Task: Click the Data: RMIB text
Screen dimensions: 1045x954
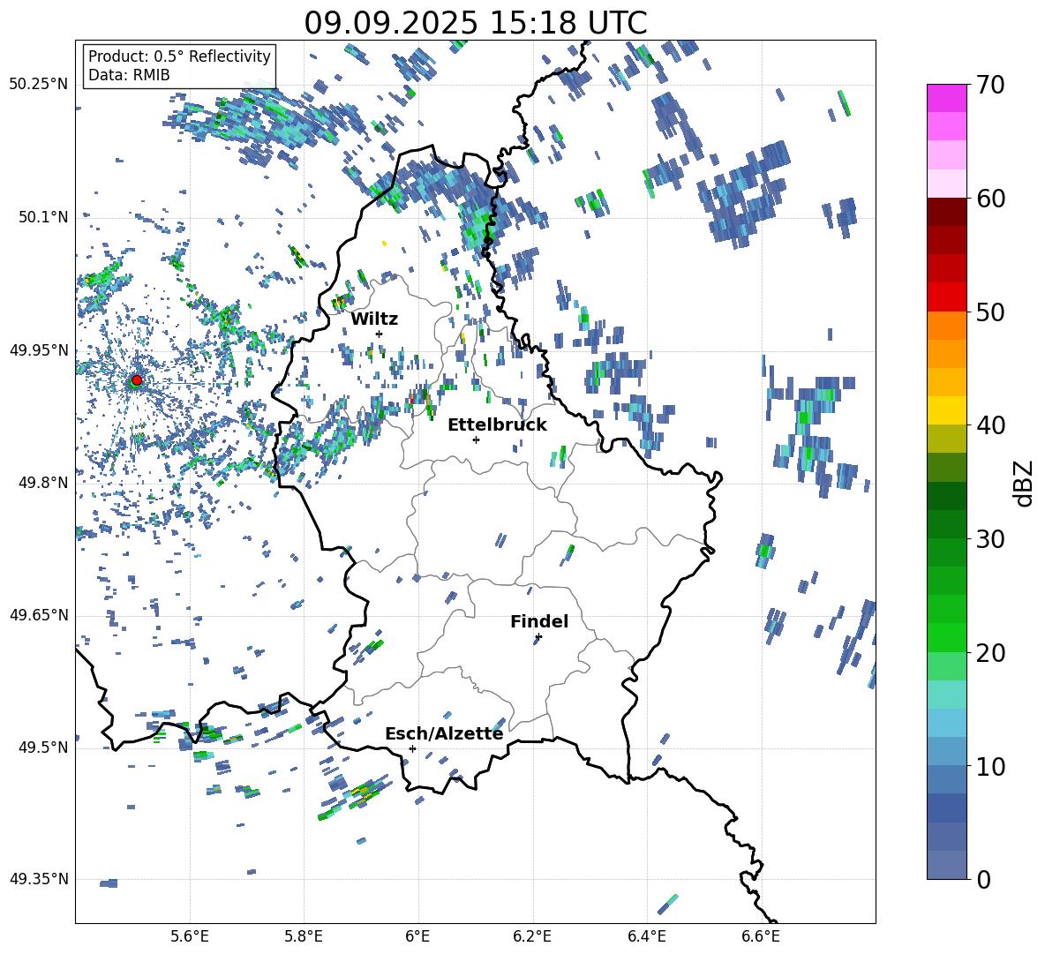Action: coord(129,75)
